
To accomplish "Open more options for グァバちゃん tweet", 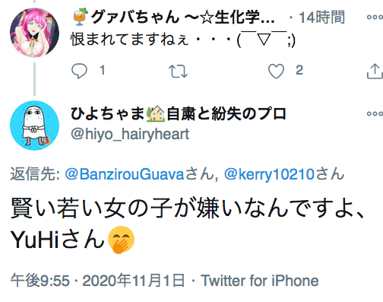I will 375,17.
